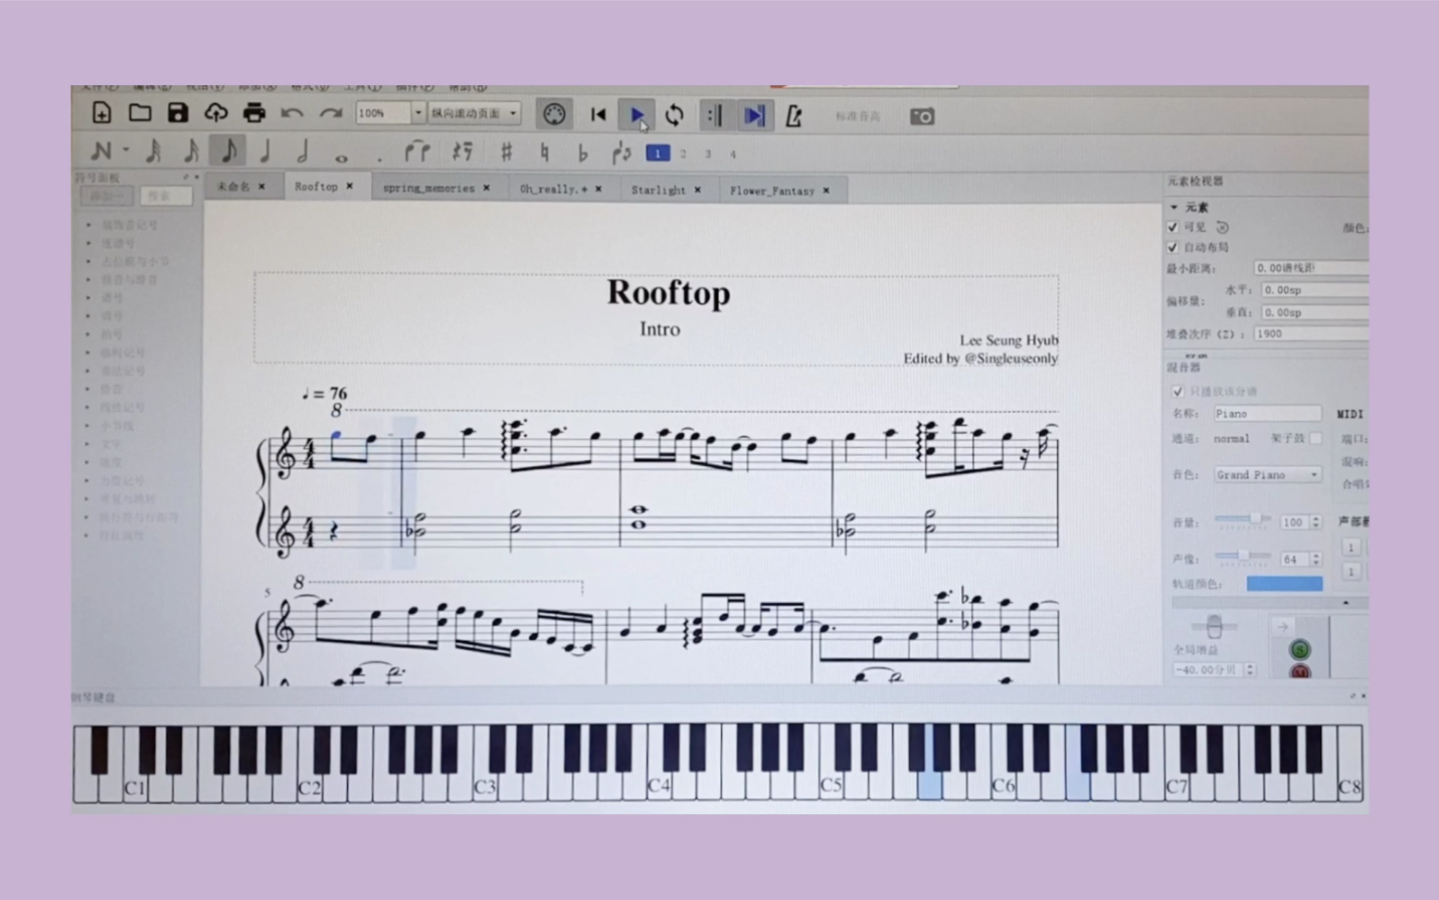The width and height of the screenshot is (1439, 900).
Task: Select the 16th note duration
Action: point(191,151)
